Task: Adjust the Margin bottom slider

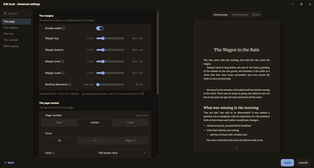Action: [x=110, y=50]
